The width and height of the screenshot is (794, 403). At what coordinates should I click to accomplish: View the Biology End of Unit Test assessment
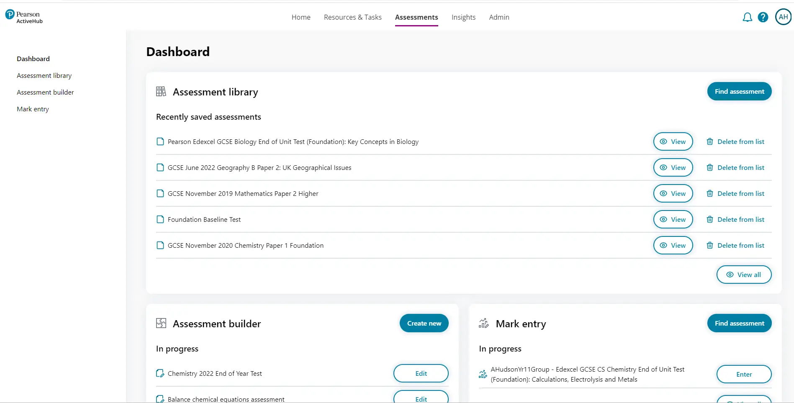tap(673, 141)
